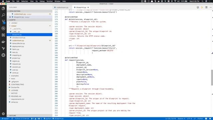Change end of line sequence LF
This screenshot has height=120, width=213.
point(194,119)
